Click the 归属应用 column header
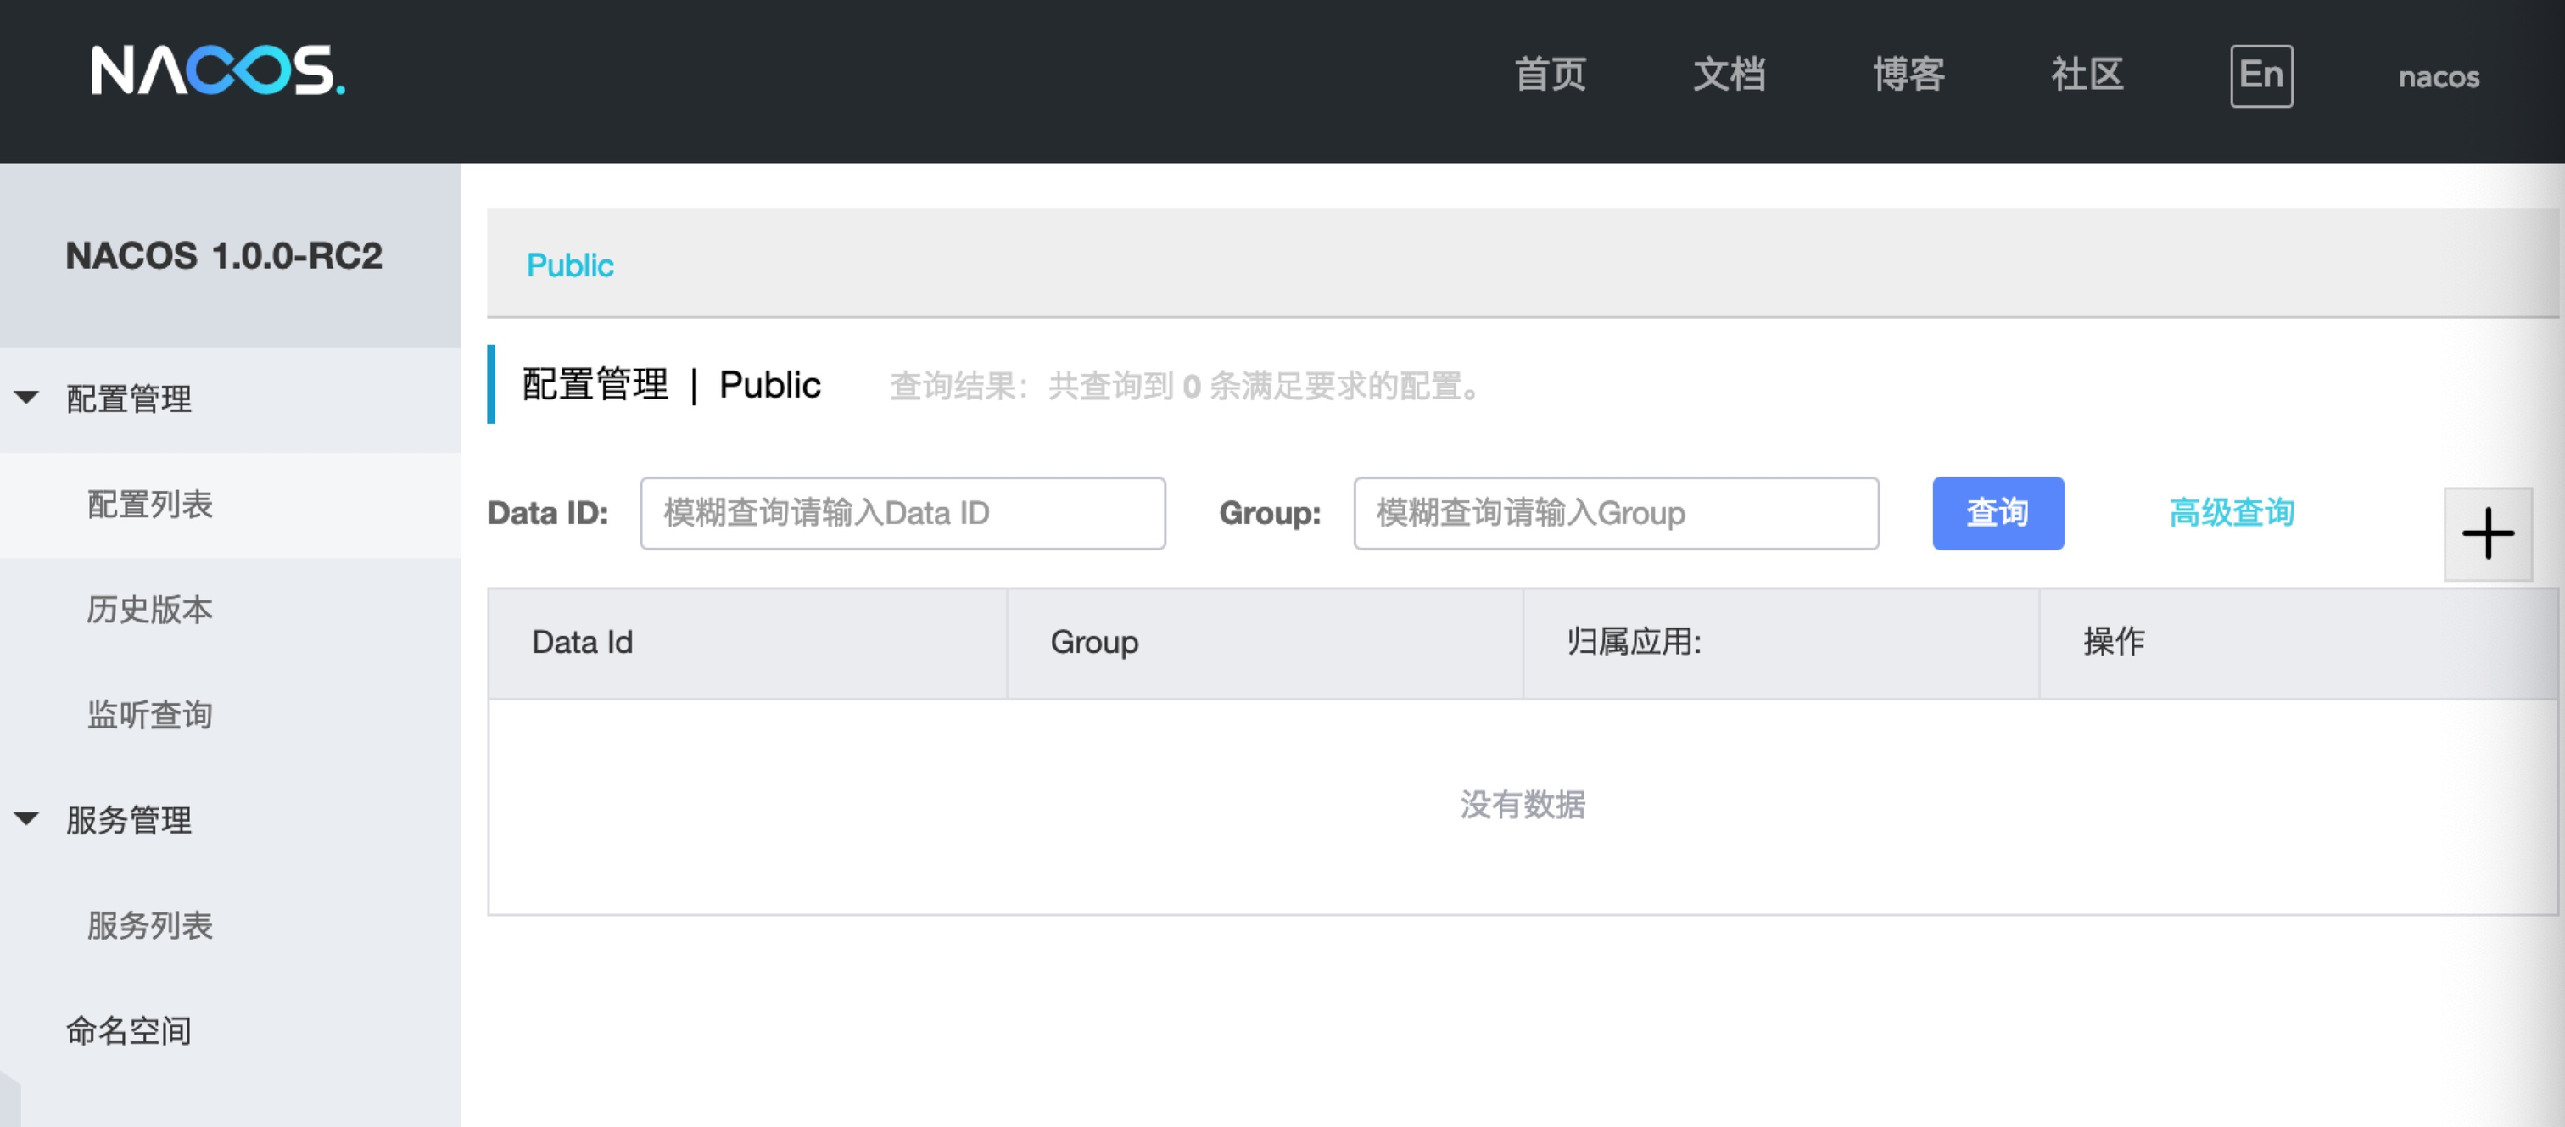 [x=1780, y=643]
